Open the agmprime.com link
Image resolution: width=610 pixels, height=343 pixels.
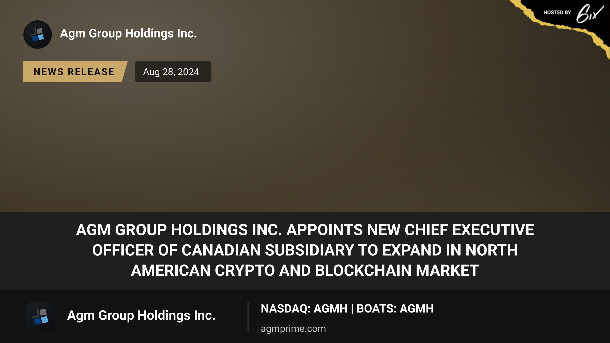(x=293, y=329)
